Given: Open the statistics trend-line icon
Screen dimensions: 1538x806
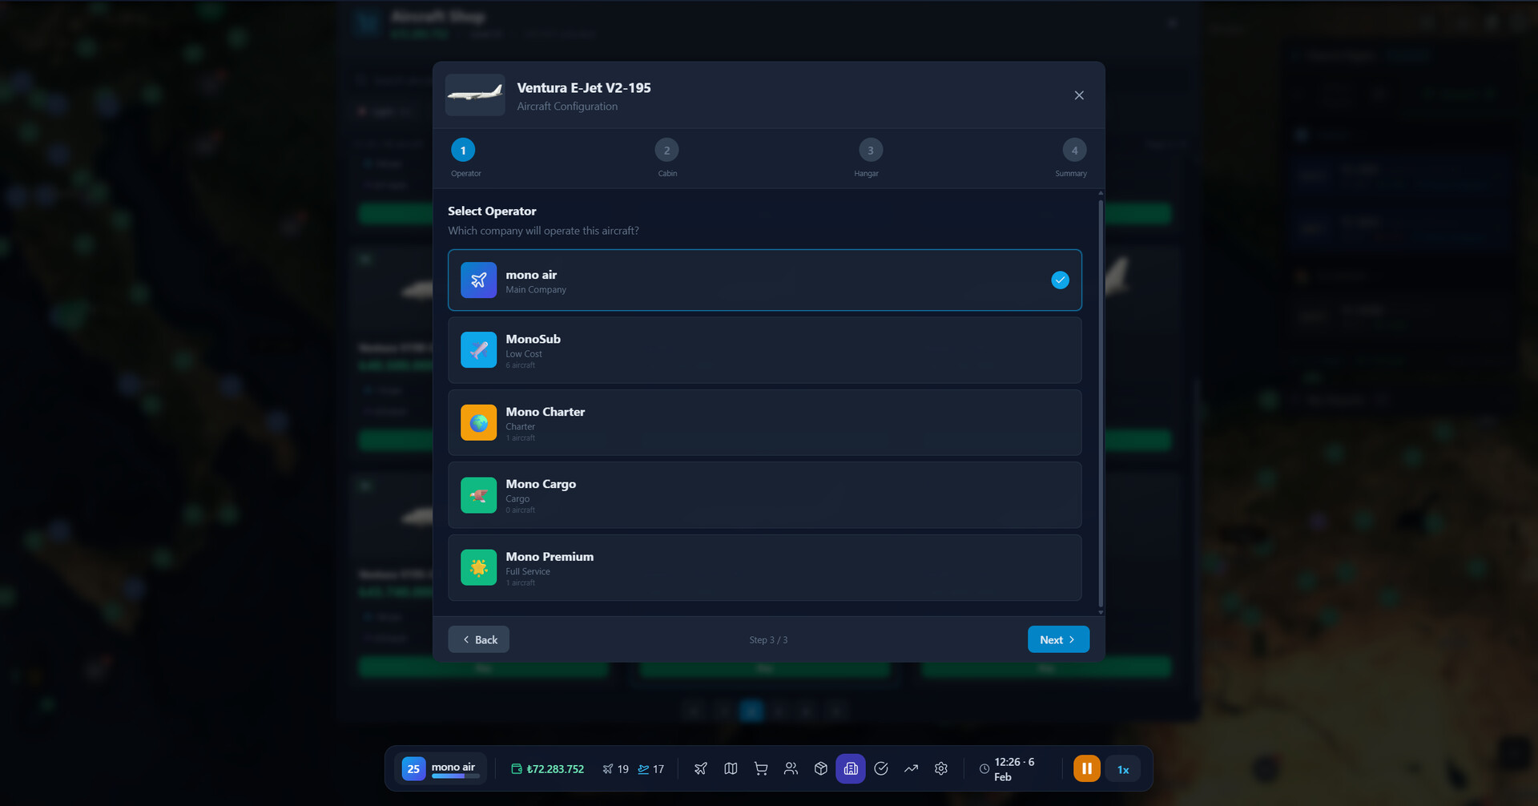Looking at the screenshot, I should click(x=911, y=768).
